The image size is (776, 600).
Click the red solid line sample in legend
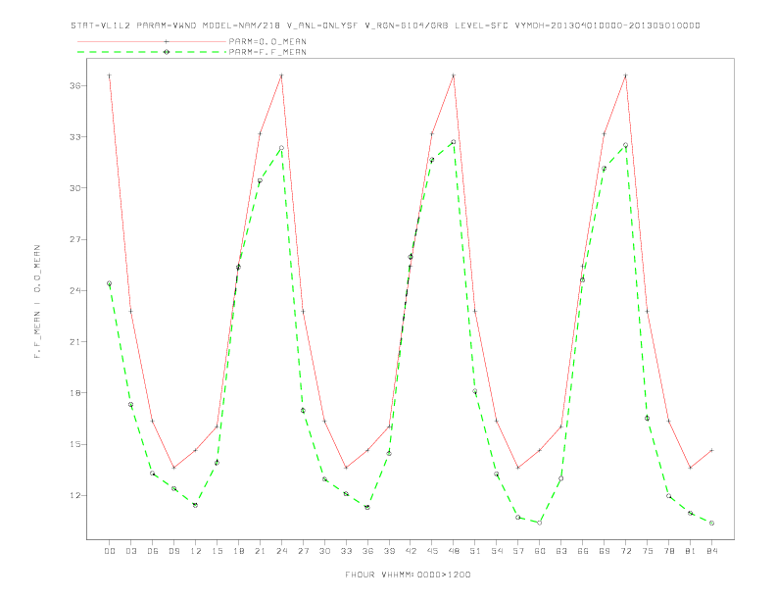point(152,41)
